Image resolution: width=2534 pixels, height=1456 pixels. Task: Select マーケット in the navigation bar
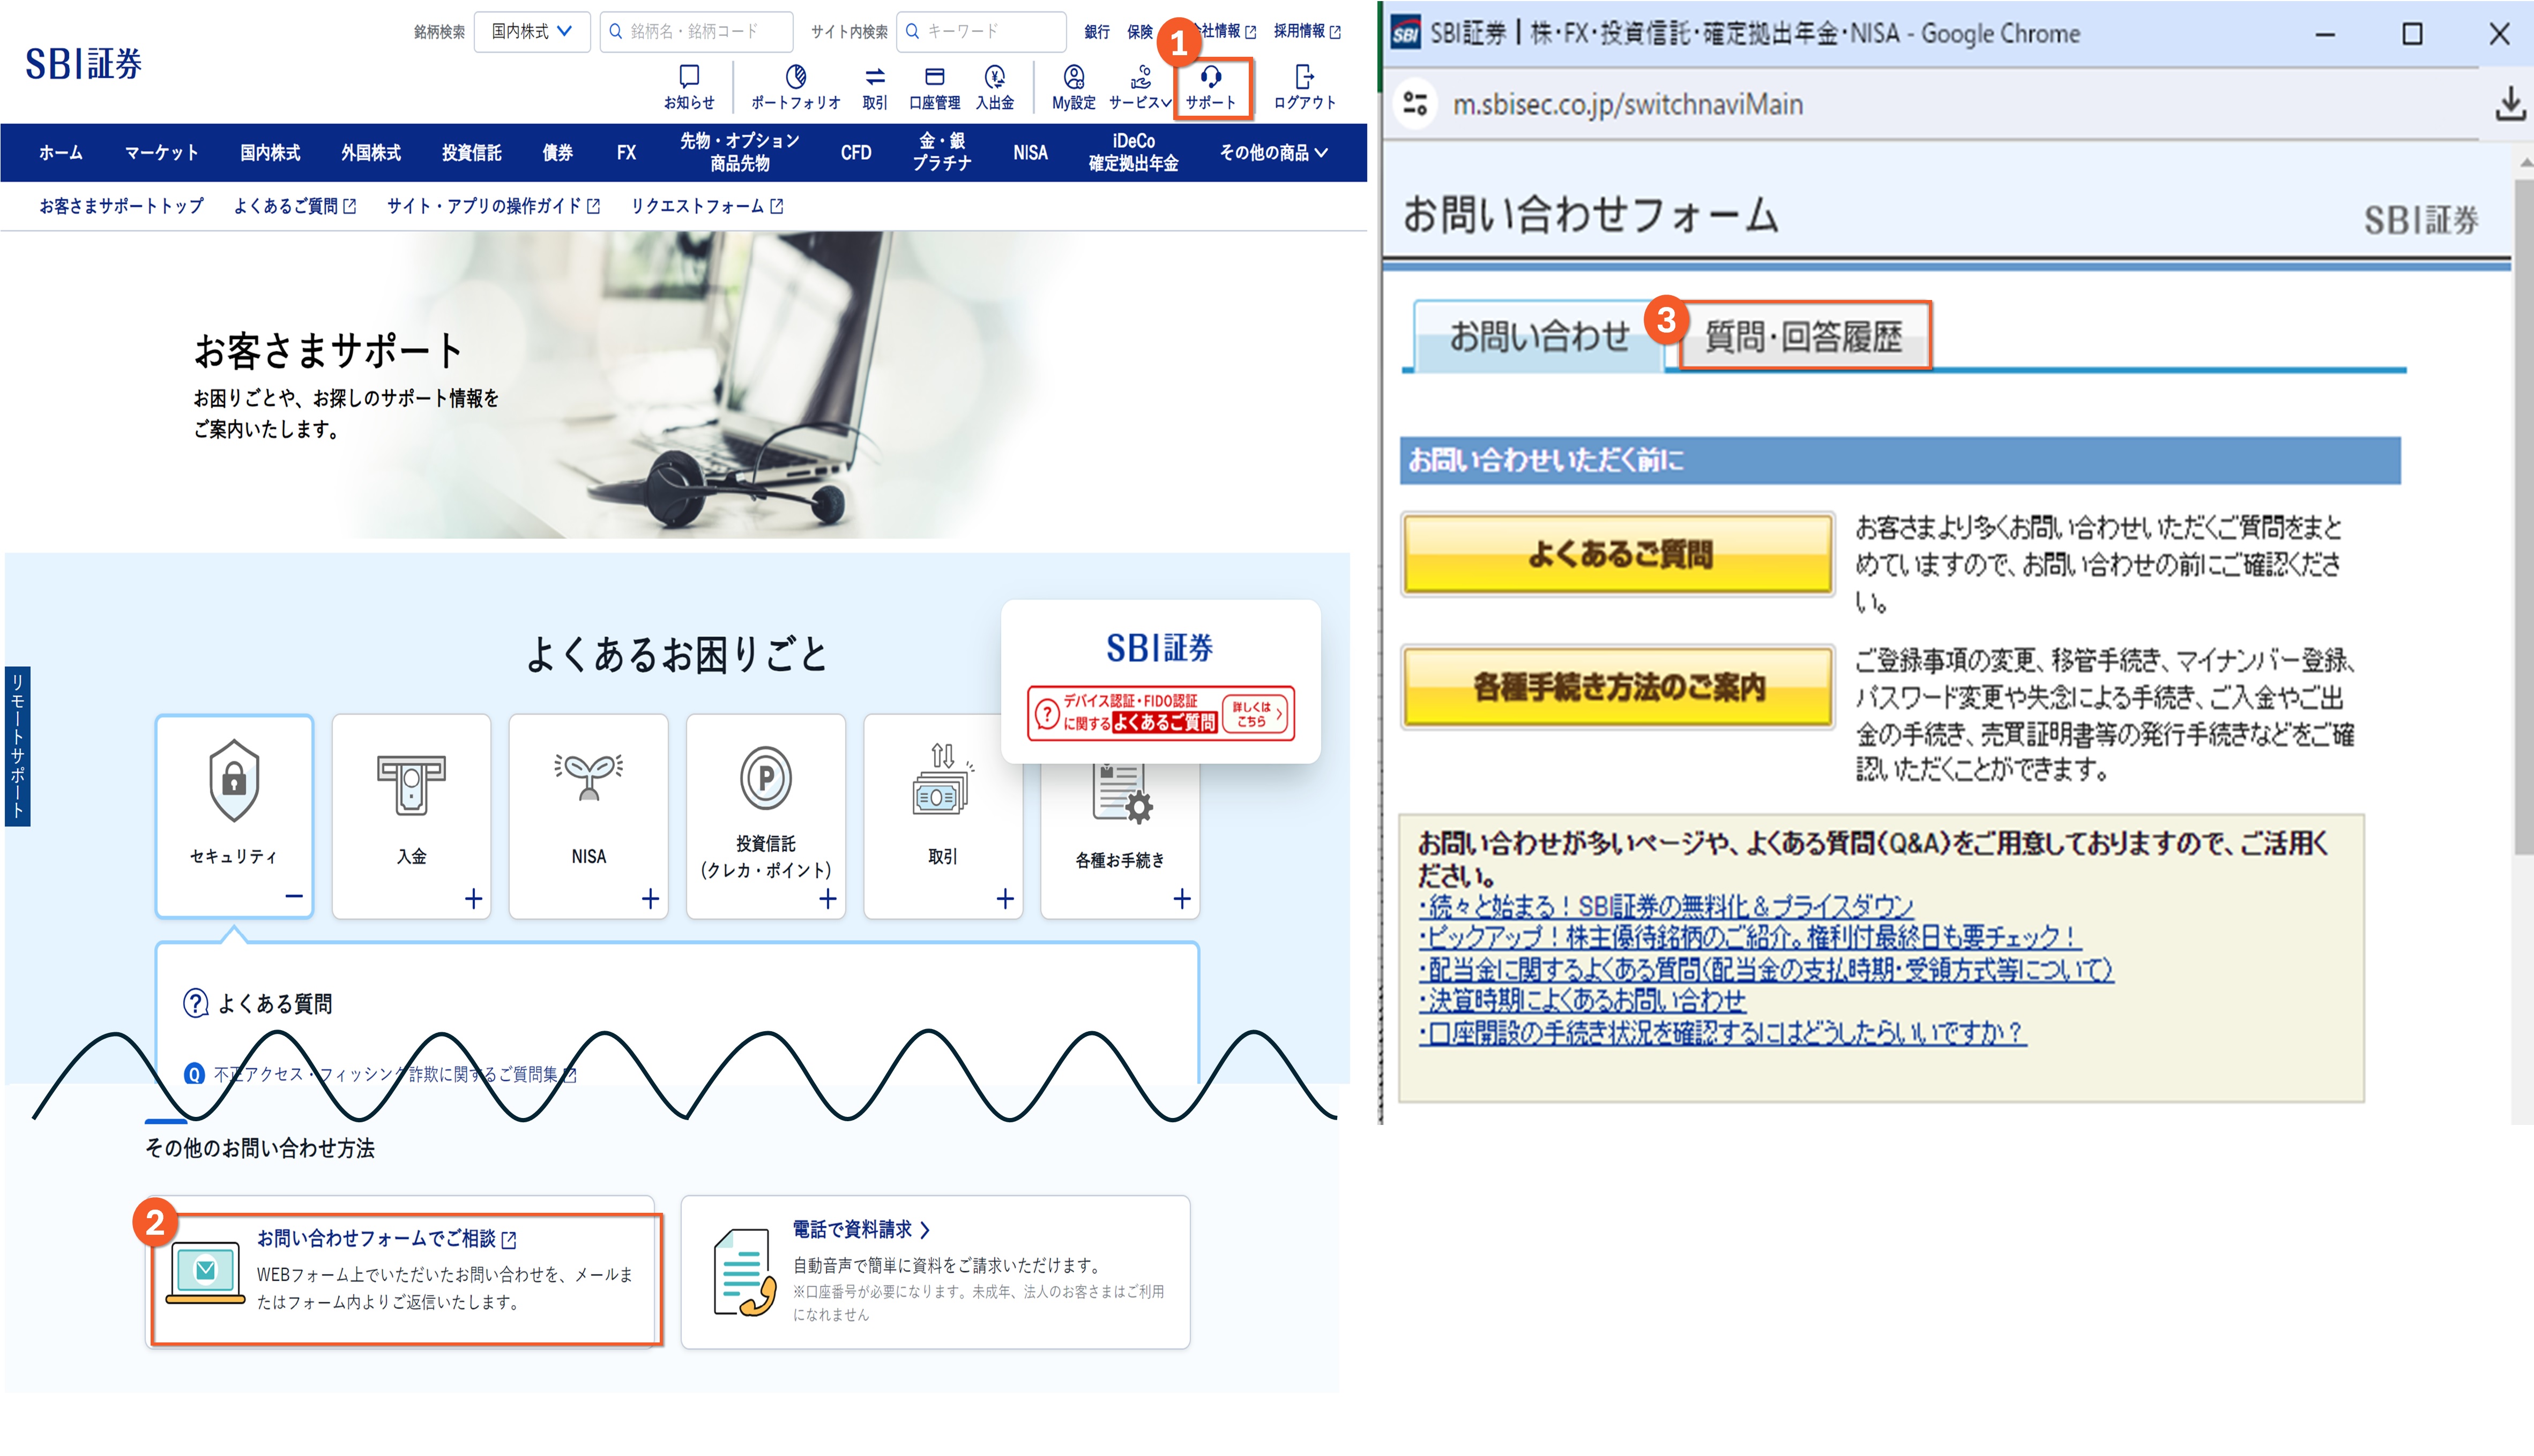click(161, 153)
